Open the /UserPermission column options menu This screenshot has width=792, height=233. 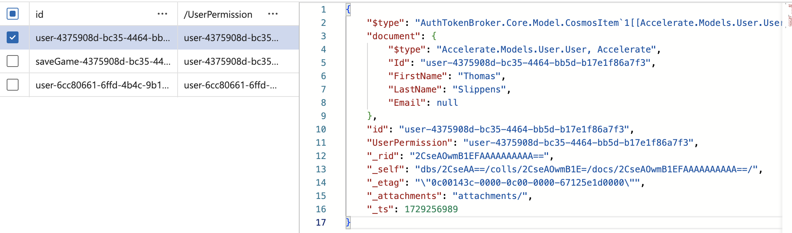(273, 14)
